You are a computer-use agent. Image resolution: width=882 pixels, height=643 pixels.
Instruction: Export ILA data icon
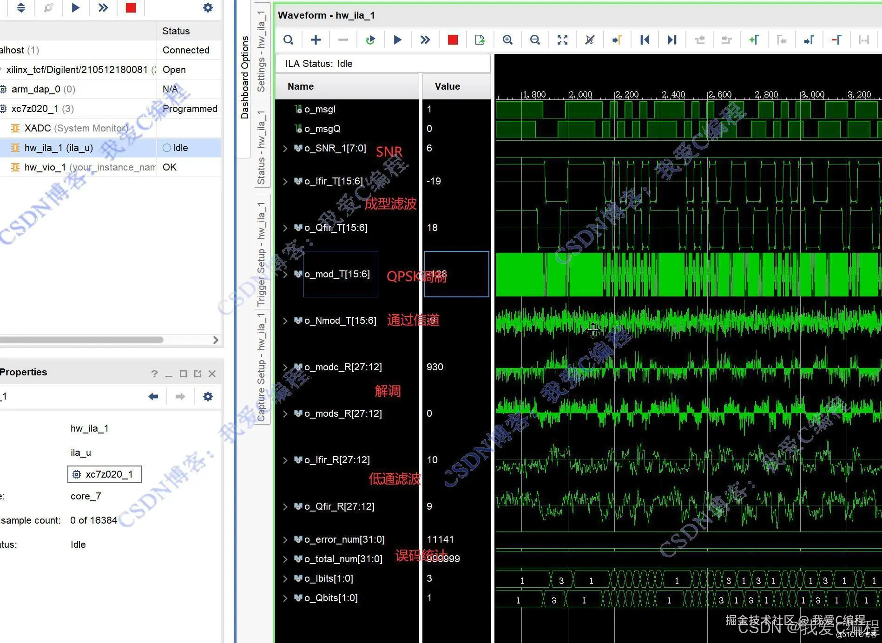click(480, 40)
